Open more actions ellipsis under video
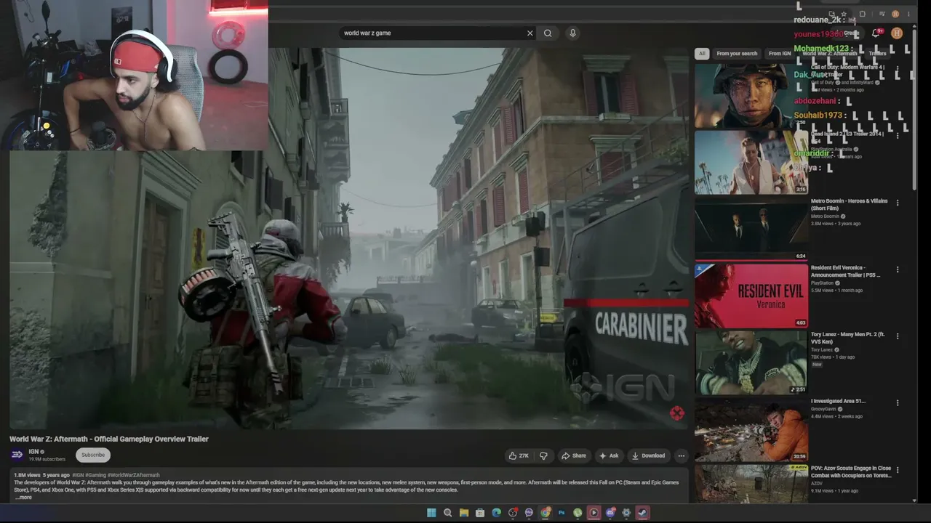 pyautogui.click(x=681, y=455)
